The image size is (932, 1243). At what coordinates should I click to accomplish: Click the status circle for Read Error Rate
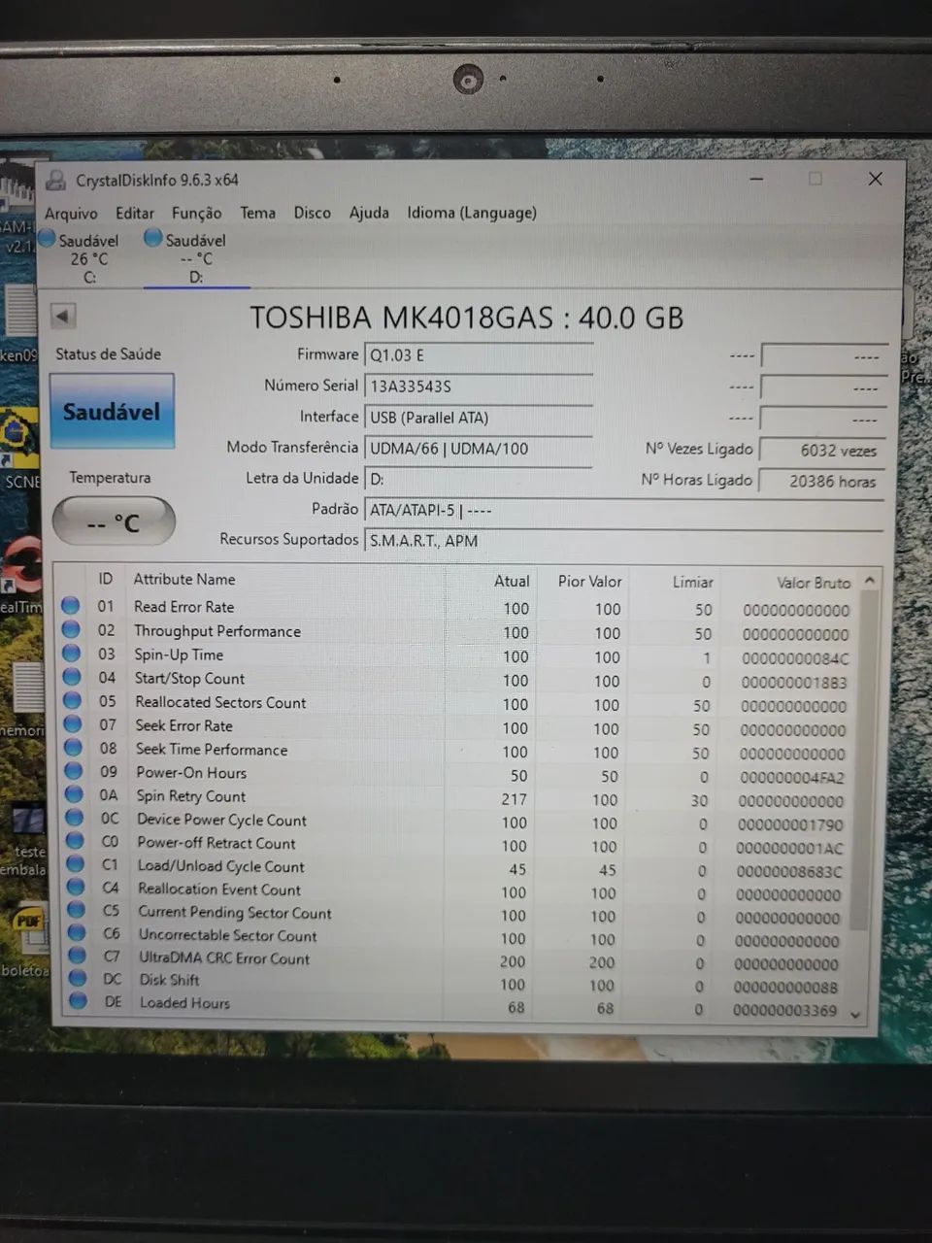pyautogui.click(x=71, y=605)
